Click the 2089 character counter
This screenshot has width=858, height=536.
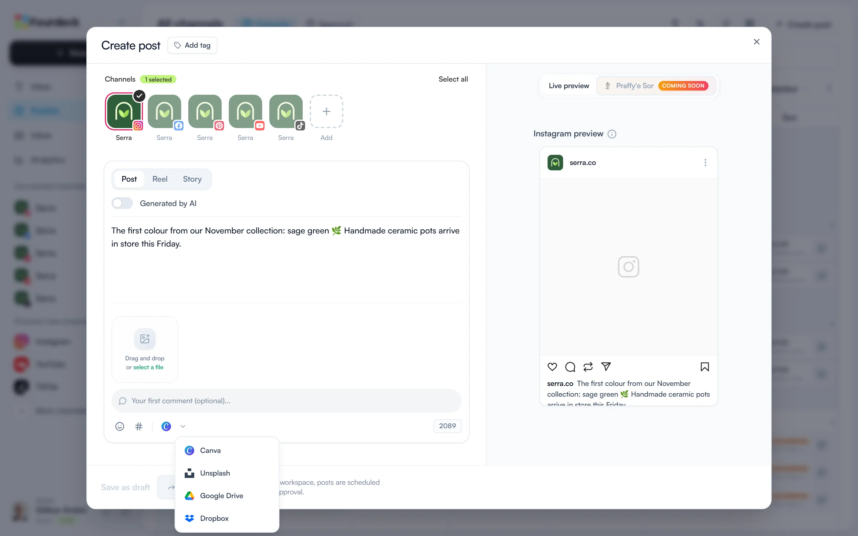click(x=447, y=426)
